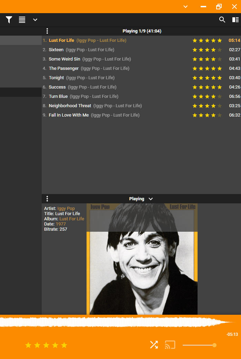Click the Playing panel title label

[137, 199]
